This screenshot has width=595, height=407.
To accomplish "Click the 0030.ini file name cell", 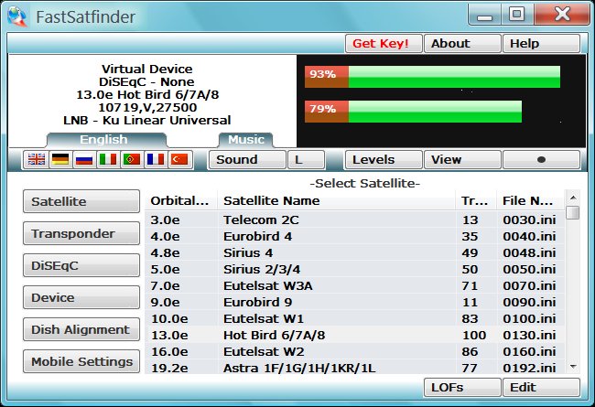I will pos(529,220).
